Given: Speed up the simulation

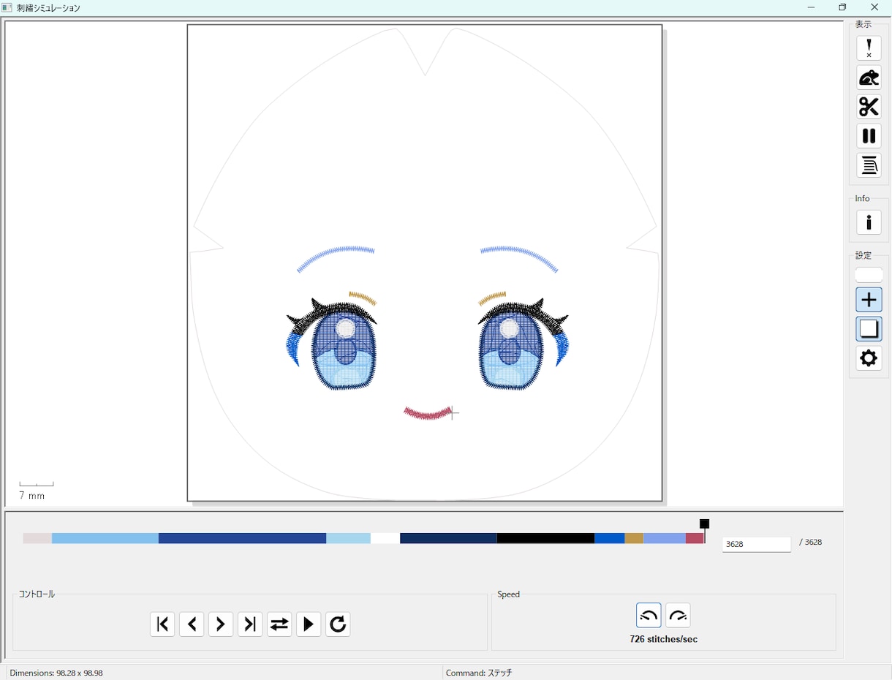Looking at the screenshot, I should coord(678,616).
